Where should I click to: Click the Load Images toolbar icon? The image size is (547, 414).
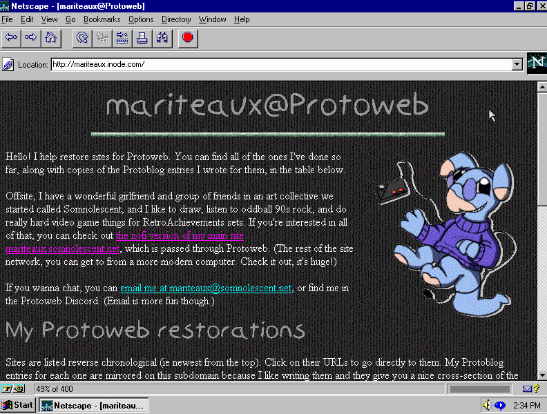pyautogui.click(x=102, y=37)
